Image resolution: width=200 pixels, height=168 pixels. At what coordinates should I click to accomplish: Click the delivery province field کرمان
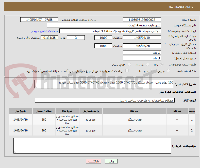[x=142, y=53]
